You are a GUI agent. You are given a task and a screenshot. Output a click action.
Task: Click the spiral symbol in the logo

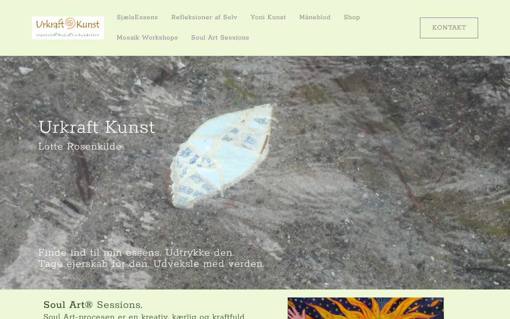click(70, 23)
